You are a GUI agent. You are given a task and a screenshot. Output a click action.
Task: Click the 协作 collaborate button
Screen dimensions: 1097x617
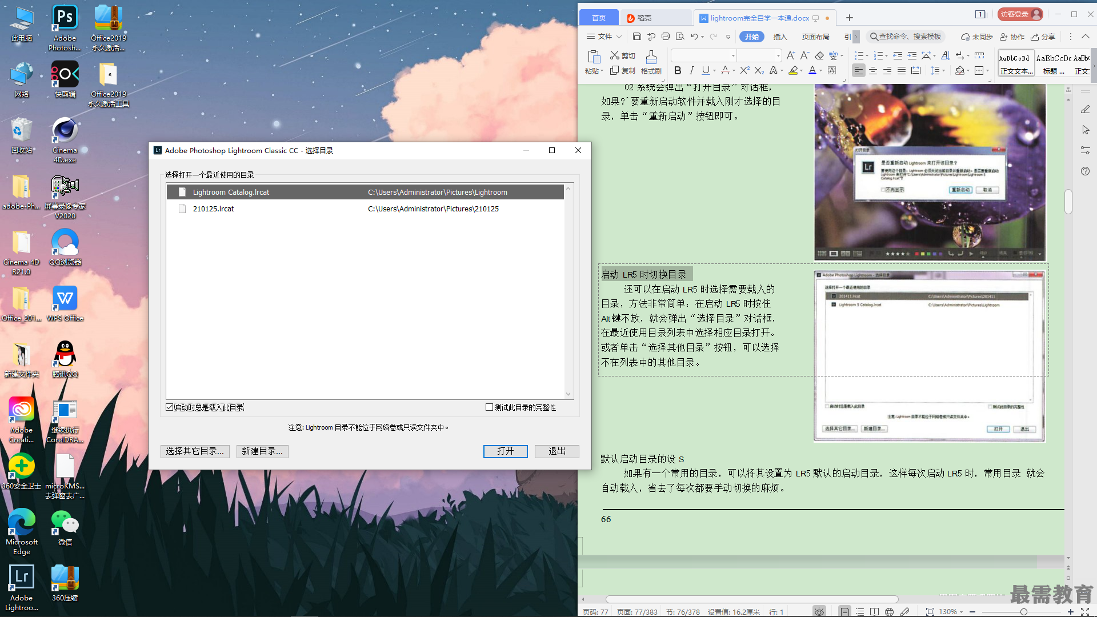pos(1012,37)
